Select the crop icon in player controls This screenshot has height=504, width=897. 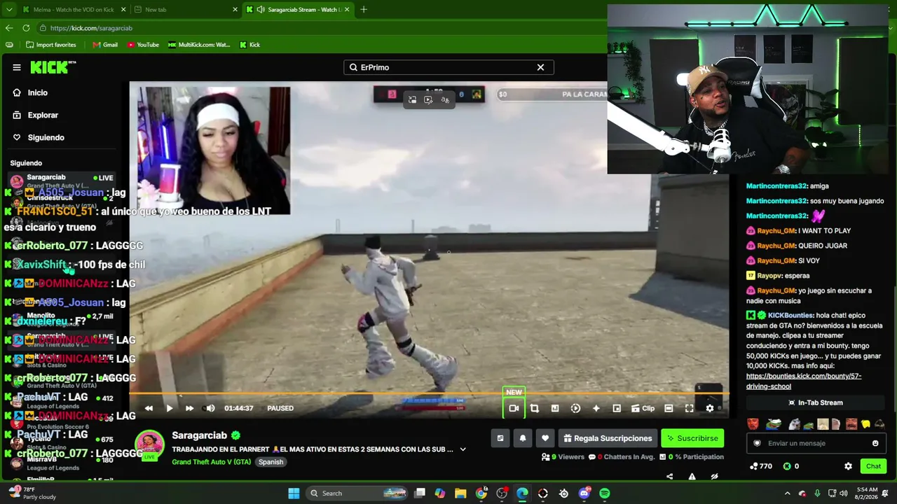534,408
